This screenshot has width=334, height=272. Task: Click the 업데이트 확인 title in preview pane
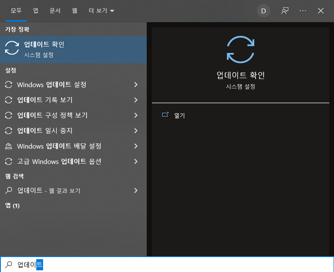coord(241,75)
